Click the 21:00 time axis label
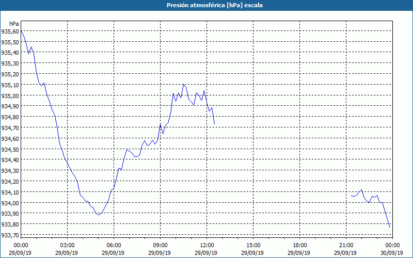Viewport: 413px width, 258px height. coord(346,246)
